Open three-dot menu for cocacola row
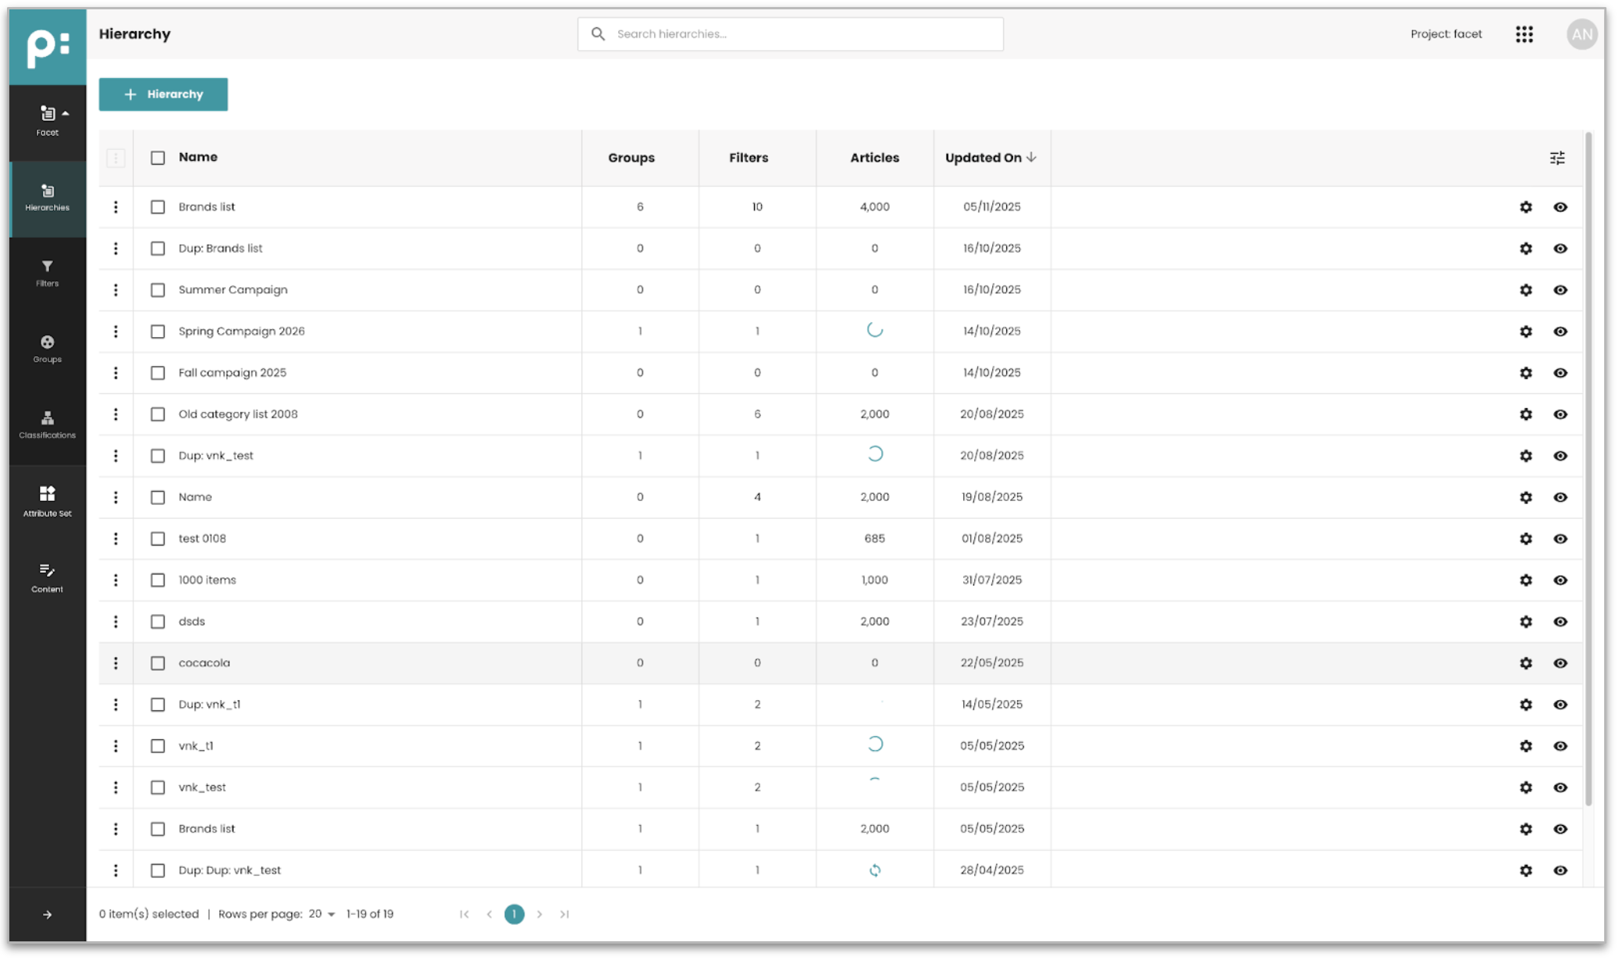Screen dimensions: 1622x960 pyautogui.click(x=116, y=663)
